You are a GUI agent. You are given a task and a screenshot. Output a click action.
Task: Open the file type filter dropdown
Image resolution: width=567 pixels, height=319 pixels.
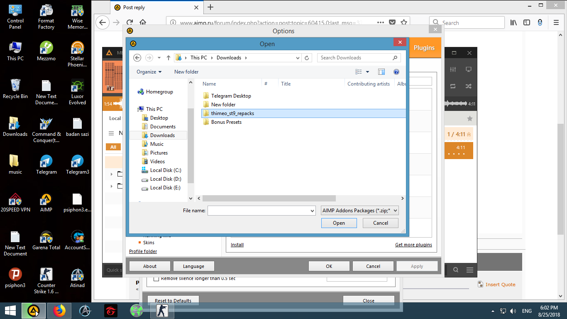360,211
